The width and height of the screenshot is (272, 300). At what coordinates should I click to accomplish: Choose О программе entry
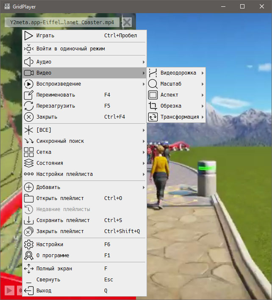tap(84, 256)
